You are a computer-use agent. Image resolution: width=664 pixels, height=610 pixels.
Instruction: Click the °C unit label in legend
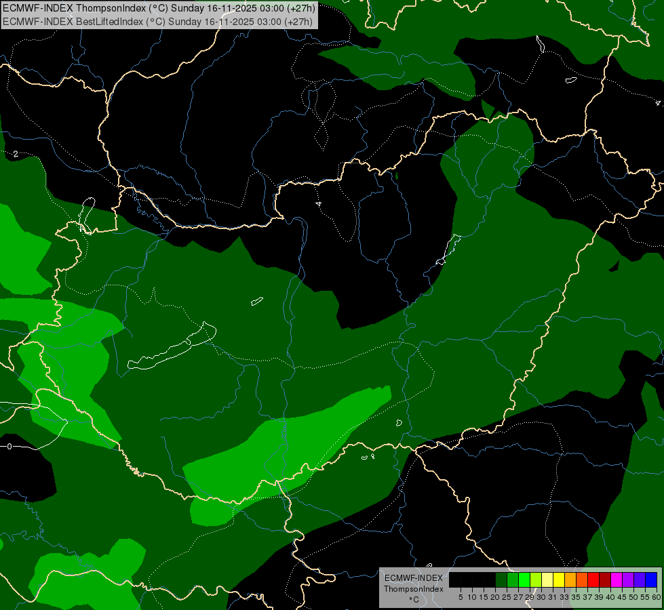[x=414, y=600]
